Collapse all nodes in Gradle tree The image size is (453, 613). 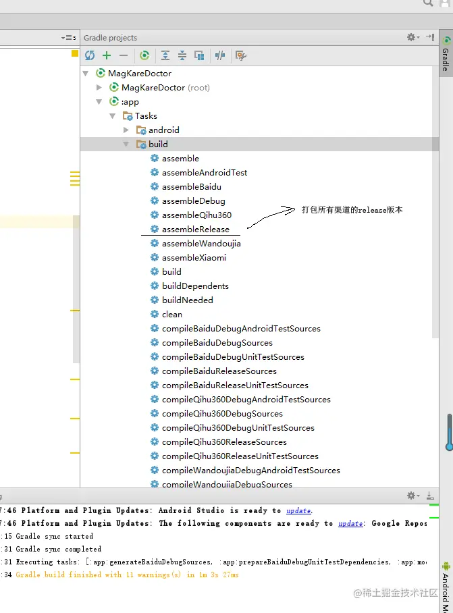point(182,55)
